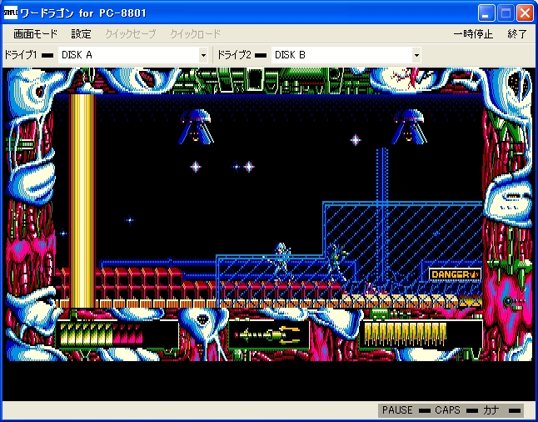Open the 設定 menu
Viewport: 538px width, 422px height.
point(82,34)
